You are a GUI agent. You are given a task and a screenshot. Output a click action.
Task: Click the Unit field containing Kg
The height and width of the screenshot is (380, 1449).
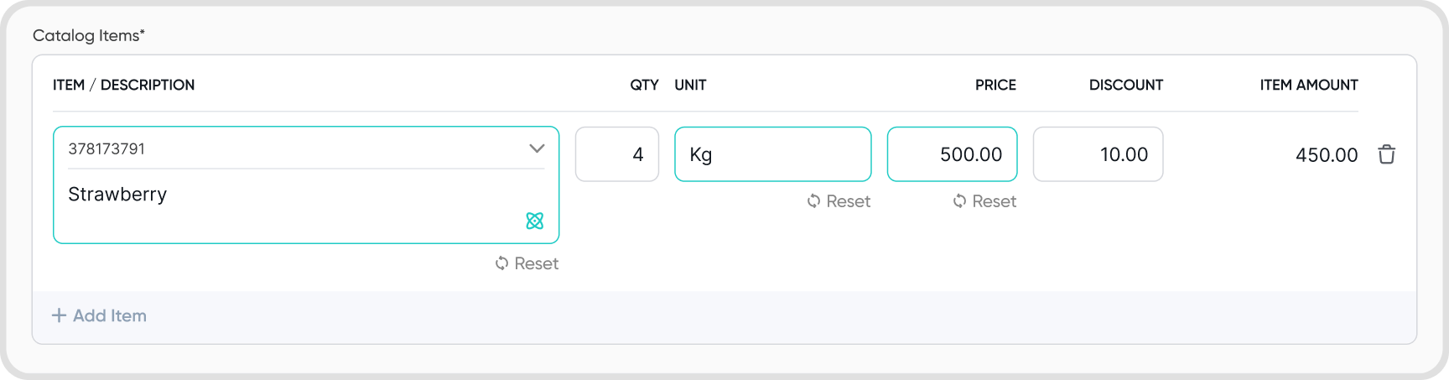tap(773, 154)
